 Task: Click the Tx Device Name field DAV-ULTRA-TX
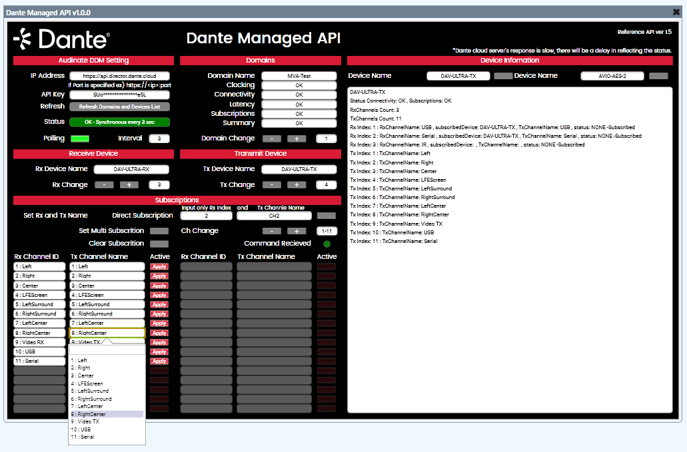click(299, 169)
